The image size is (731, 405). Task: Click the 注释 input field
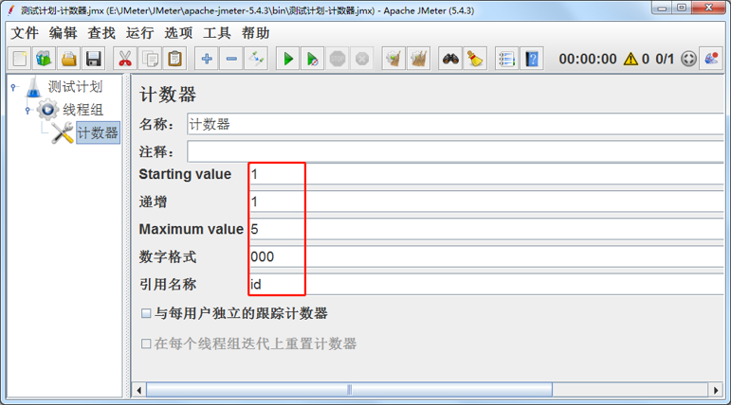click(x=455, y=151)
